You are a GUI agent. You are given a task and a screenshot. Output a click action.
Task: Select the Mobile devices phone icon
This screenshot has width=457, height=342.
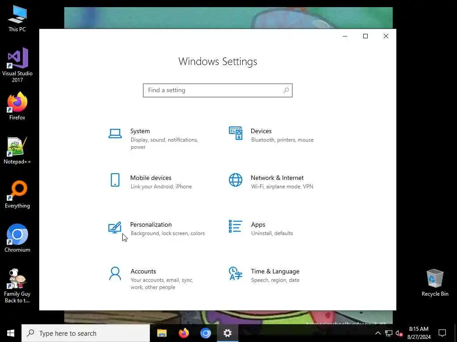point(115,180)
